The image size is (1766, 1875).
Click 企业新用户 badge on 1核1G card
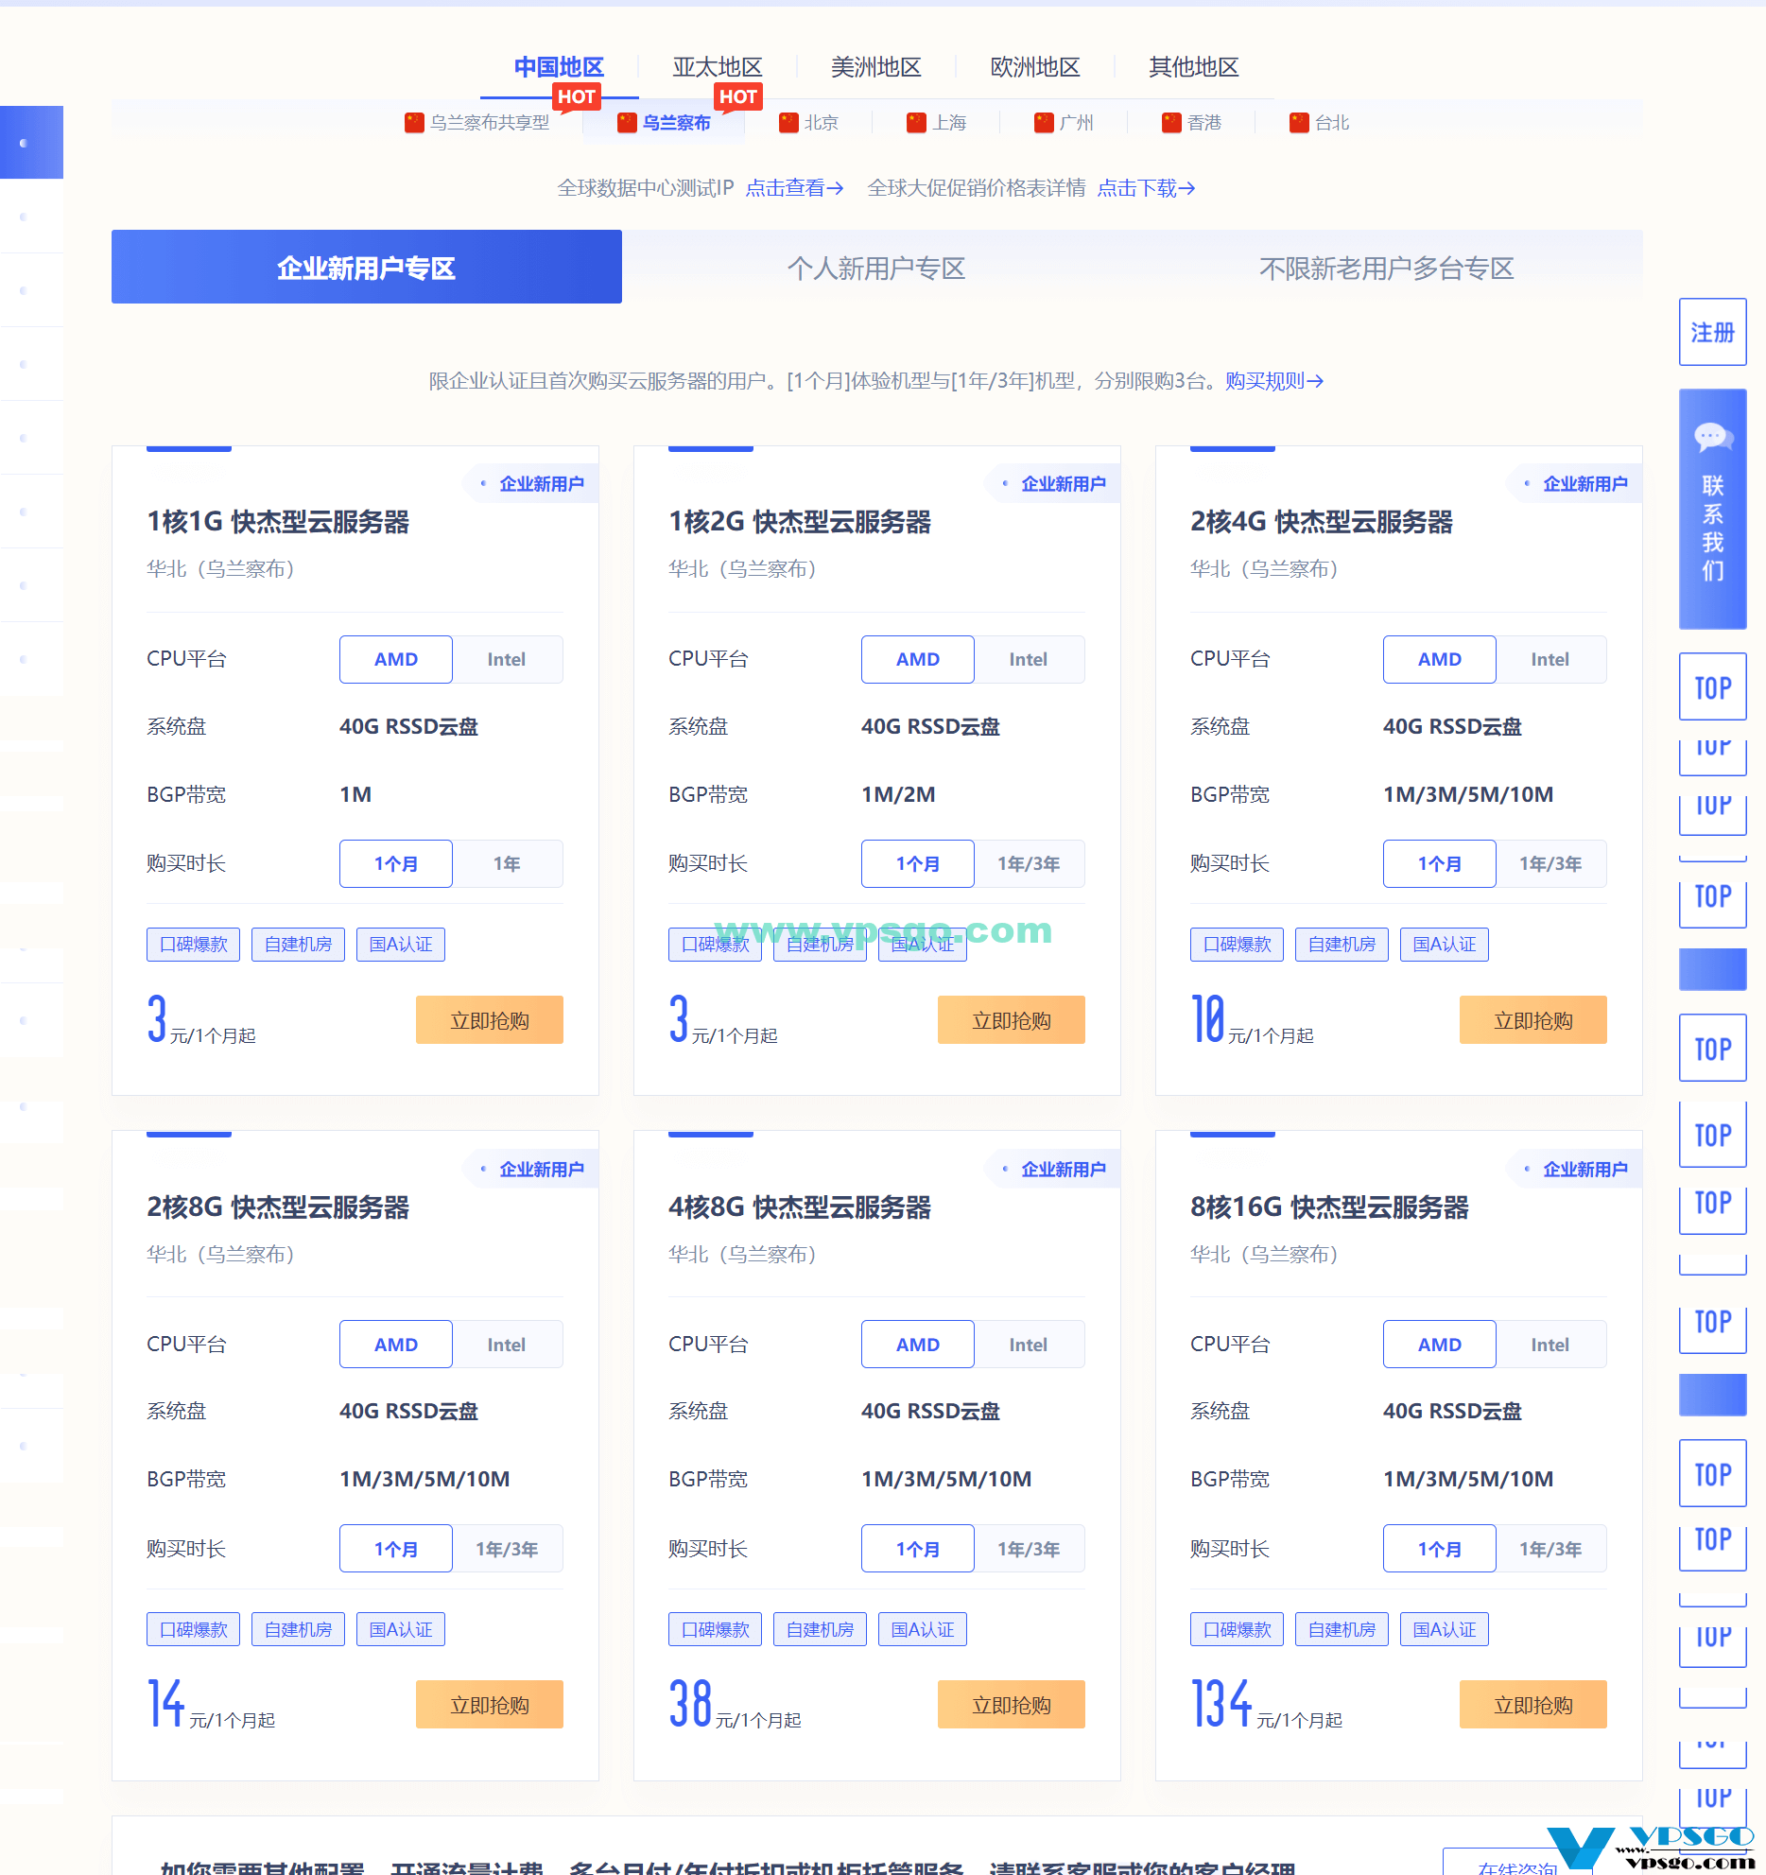tap(532, 484)
